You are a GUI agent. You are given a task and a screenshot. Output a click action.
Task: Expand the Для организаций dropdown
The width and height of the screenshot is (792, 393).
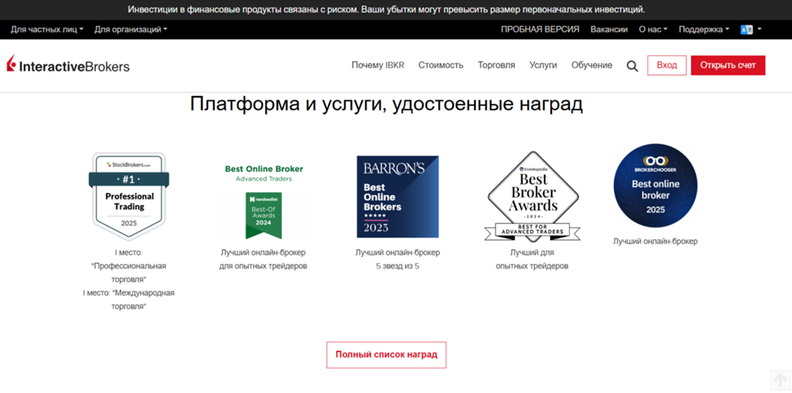tap(131, 30)
